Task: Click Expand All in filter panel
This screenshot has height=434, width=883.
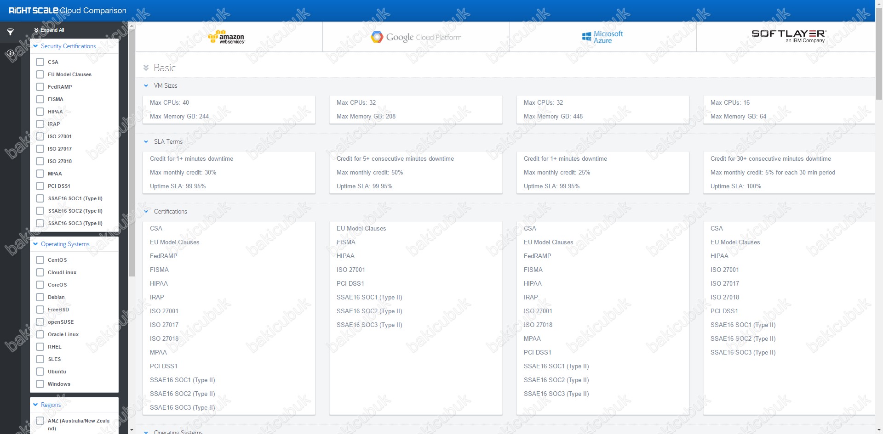Action: point(49,30)
